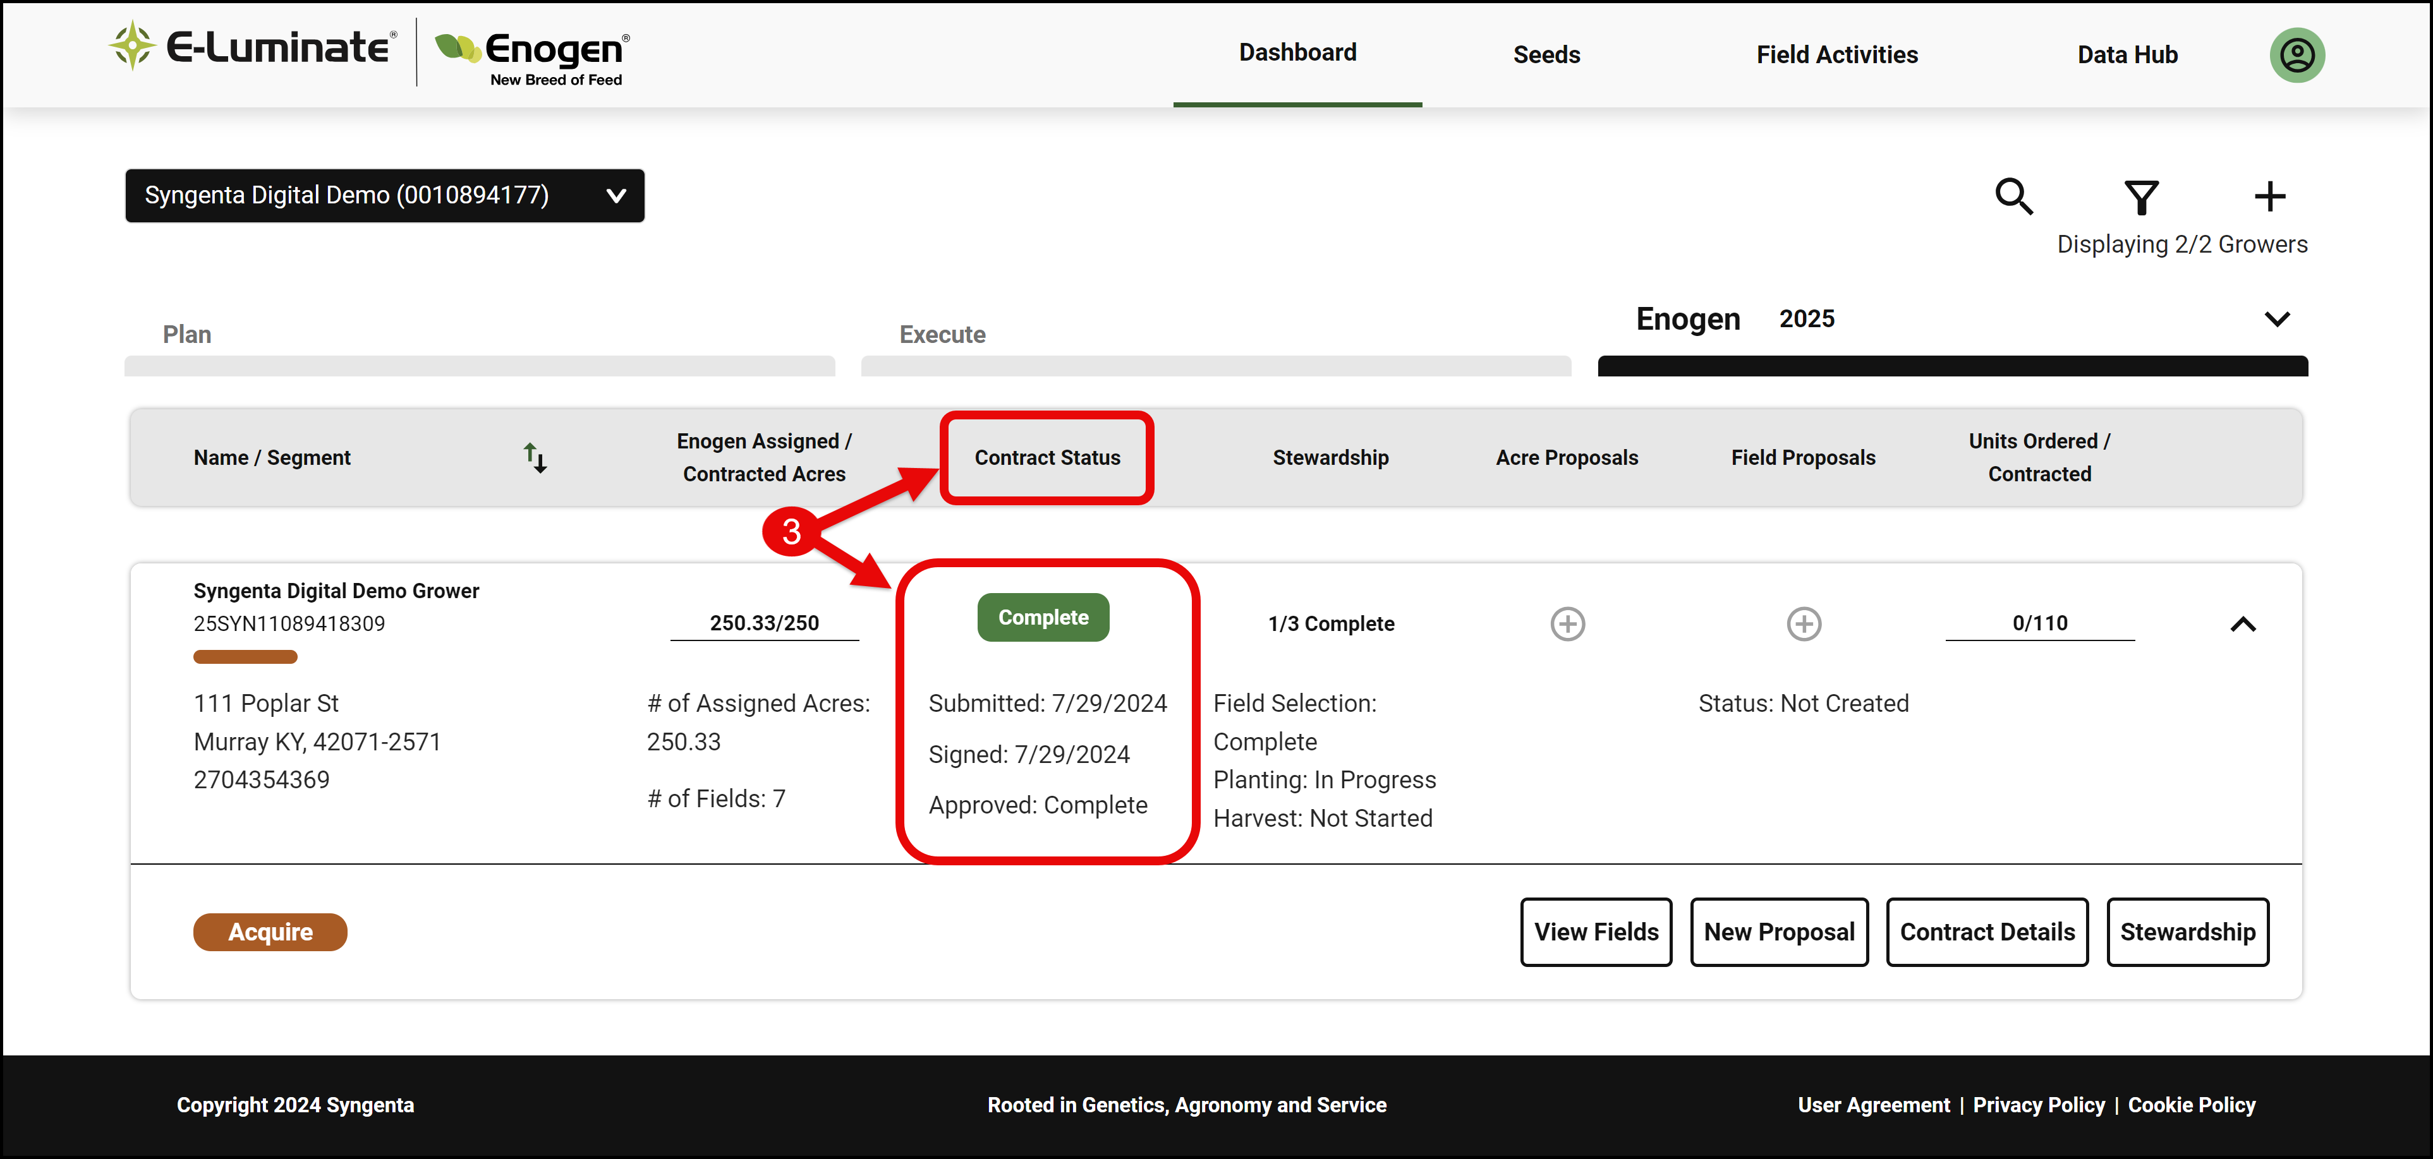Image resolution: width=2433 pixels, height=1159 pixels.
Task: Click the Acquire segment badge
Action: tap(270, 932)
